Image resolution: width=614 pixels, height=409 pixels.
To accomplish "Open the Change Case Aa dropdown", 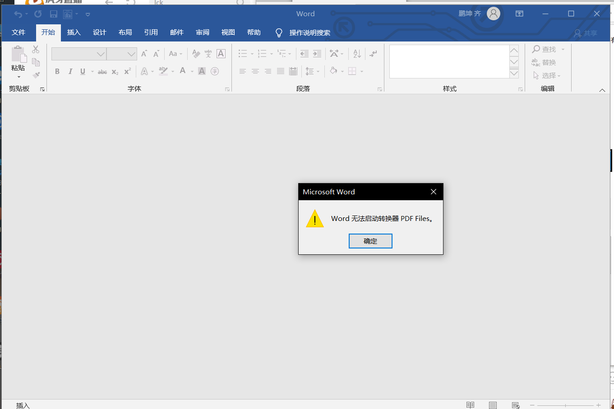I will [x=175, y=54].
